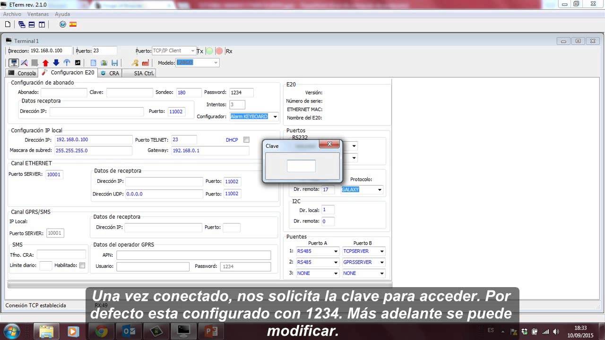The width and height of the screenshot is (605, 340).
Task: Open the Puerto TCP/IP Client dropdown
Action: (193, 51)
